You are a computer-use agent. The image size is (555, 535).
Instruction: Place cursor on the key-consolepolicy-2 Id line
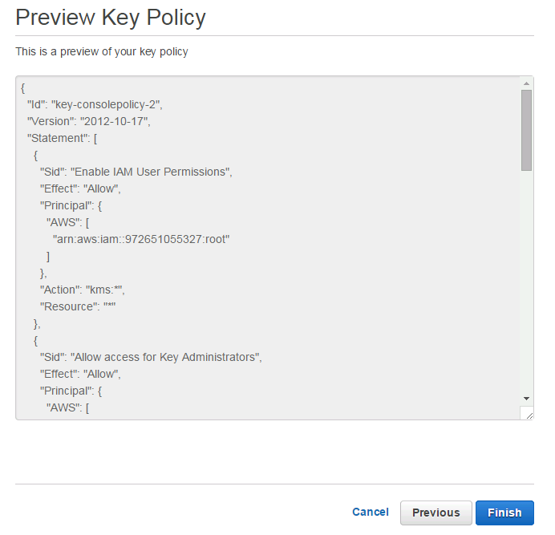point(95,104)
